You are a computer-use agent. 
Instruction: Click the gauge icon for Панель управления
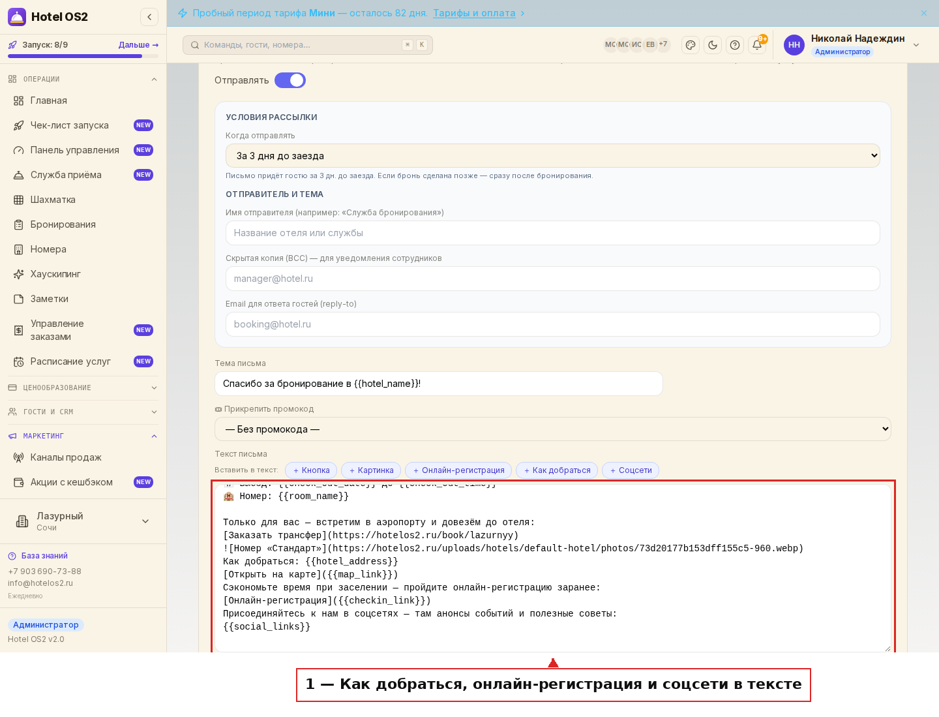(x=19, y=150)
